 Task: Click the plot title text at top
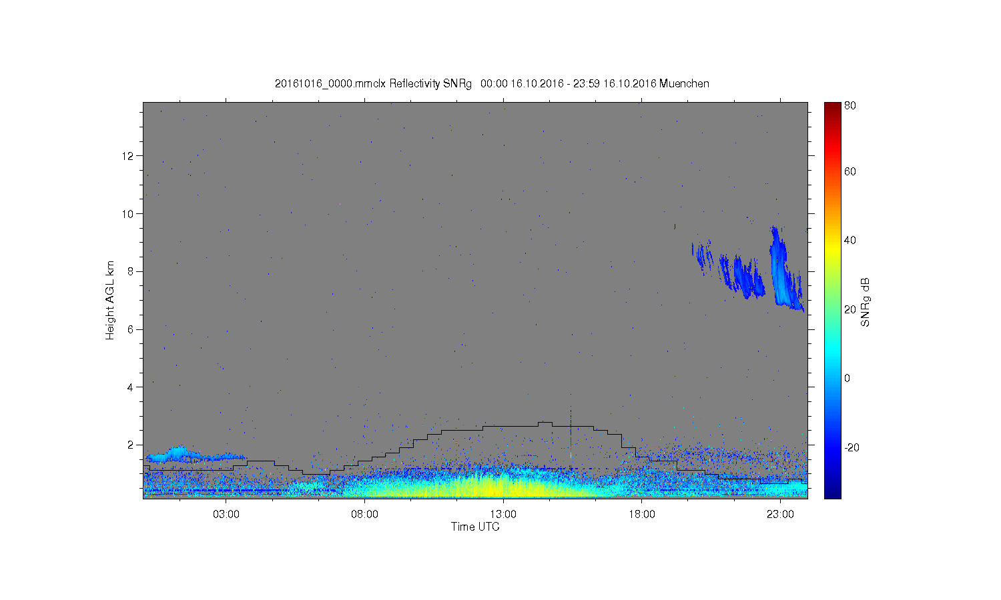click(x=492, y=84)
